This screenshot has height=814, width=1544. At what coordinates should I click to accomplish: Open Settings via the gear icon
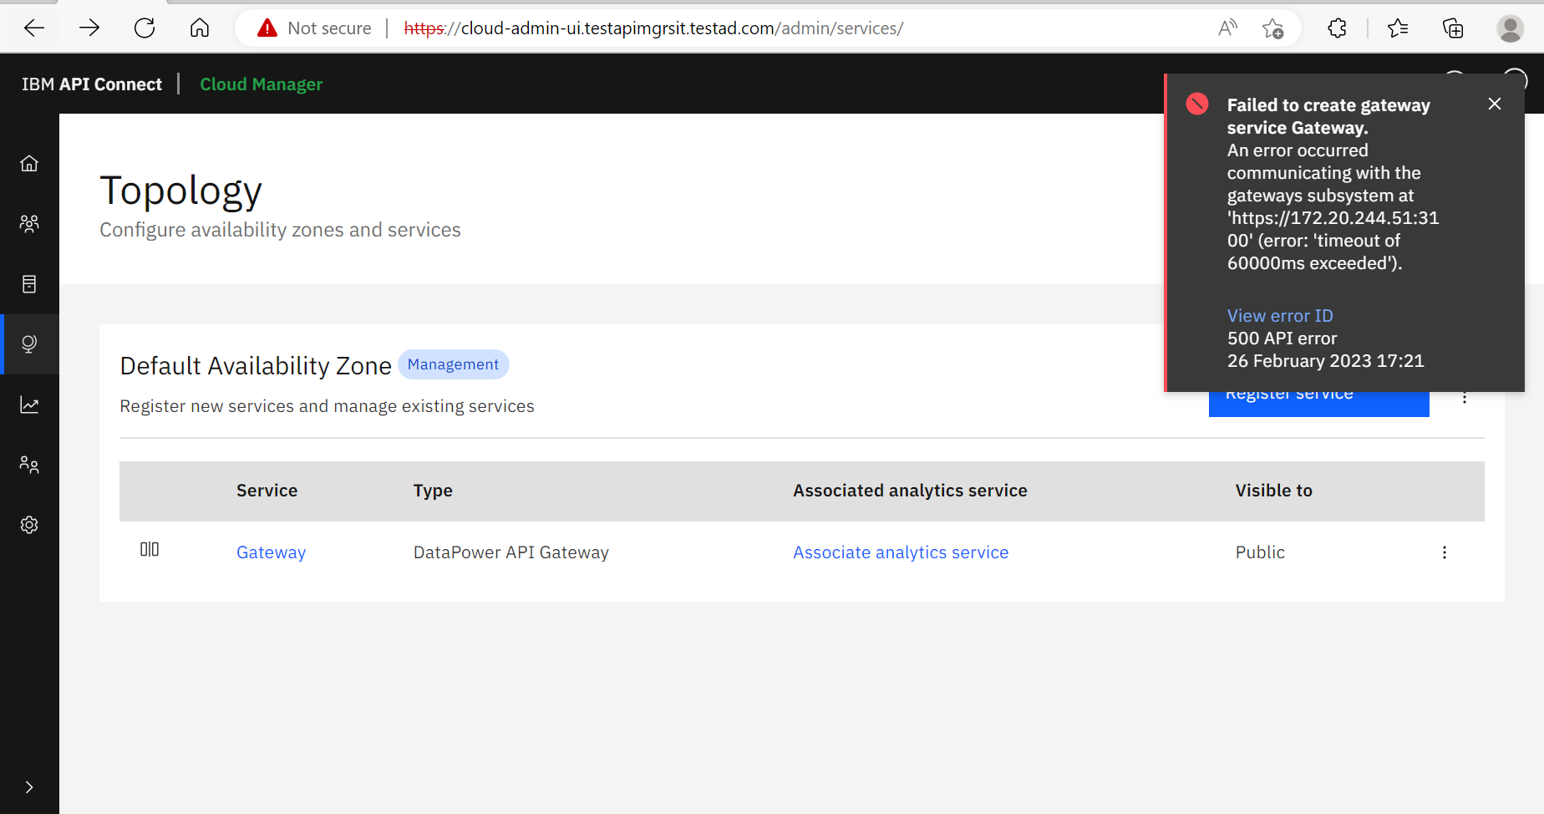point(29,525)
